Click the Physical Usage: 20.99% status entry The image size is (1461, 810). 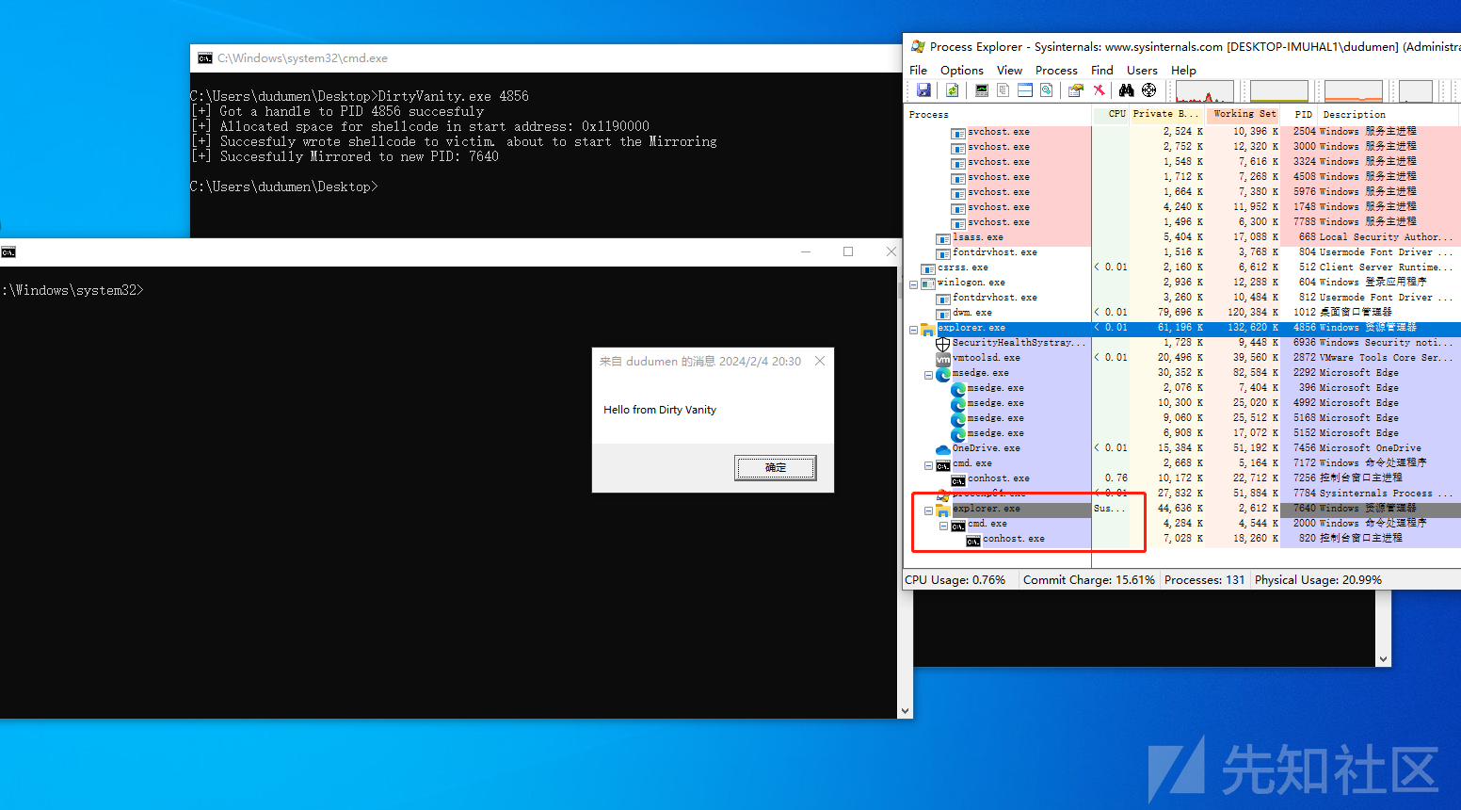click(x=1318, y=580)
